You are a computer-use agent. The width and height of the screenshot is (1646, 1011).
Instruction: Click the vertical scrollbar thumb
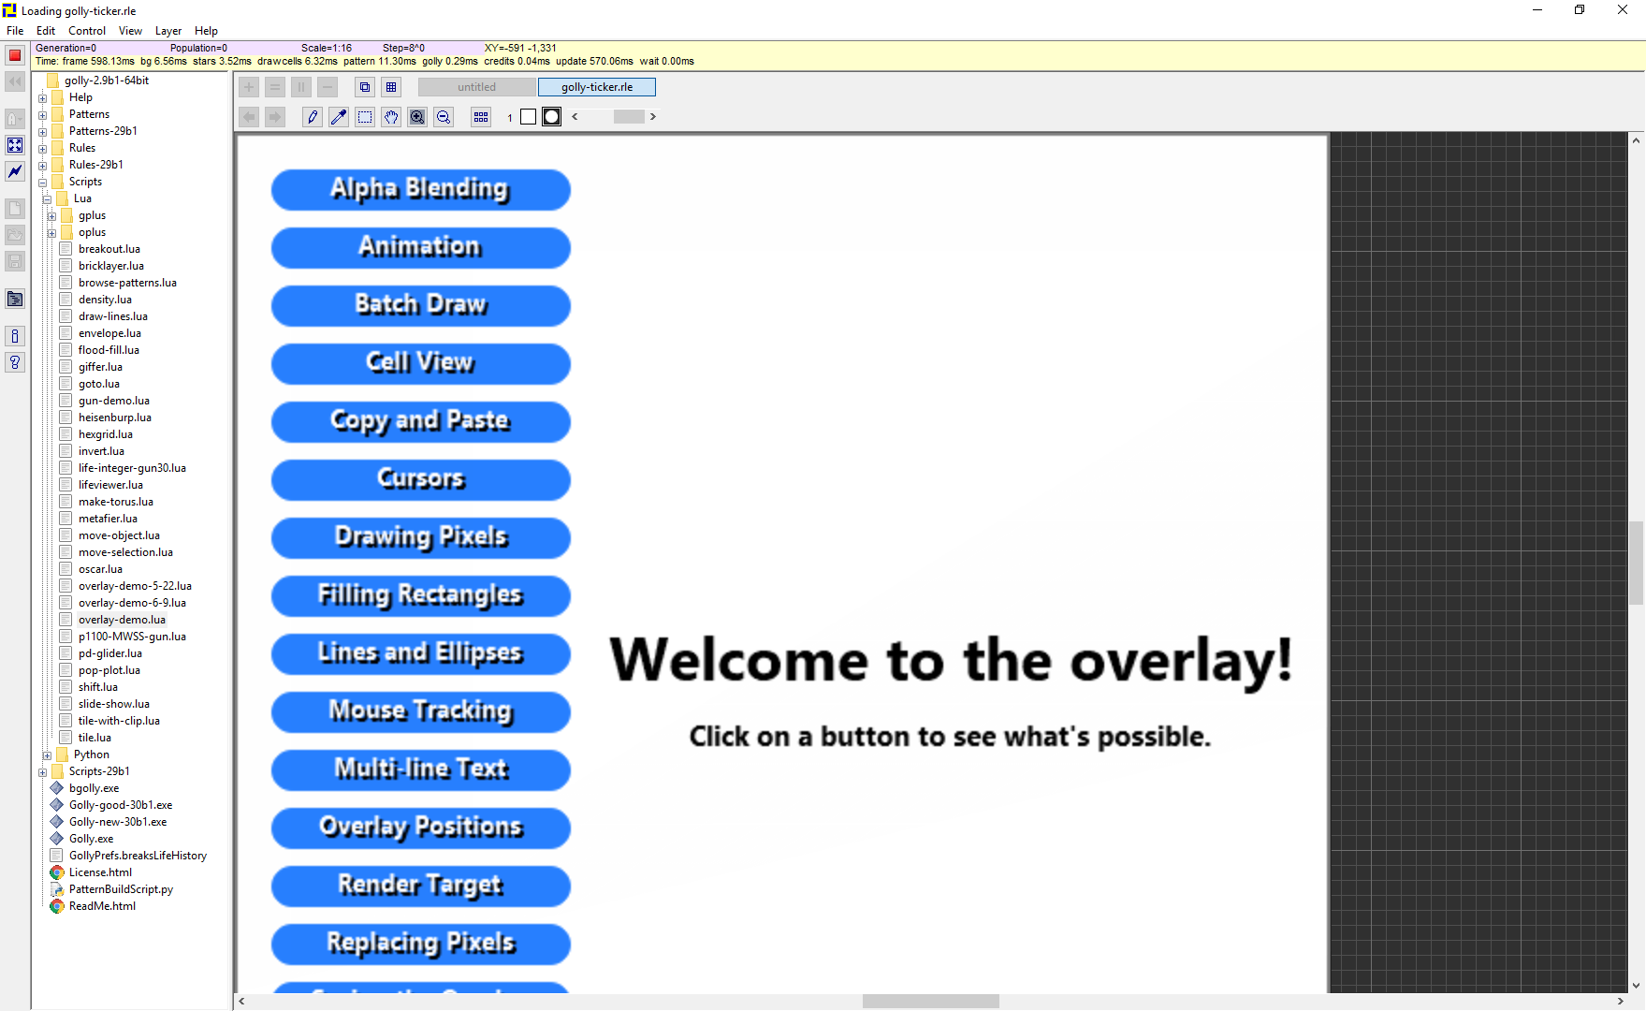click(1636, 564)
